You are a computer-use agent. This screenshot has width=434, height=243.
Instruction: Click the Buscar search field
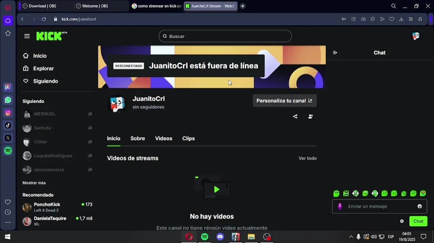[225, 36]
